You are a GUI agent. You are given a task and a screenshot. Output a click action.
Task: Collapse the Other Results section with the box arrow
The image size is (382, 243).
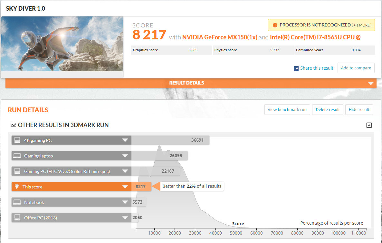(369, 125)
